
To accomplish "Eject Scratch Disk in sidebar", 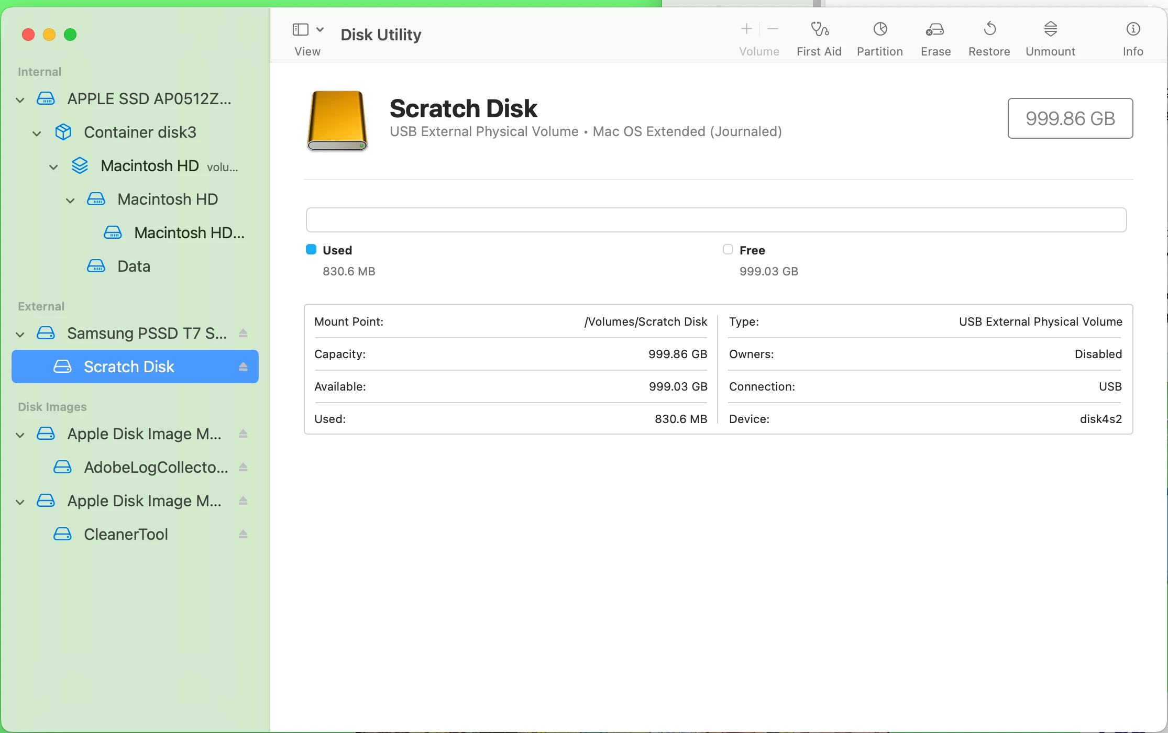I will [x=243, y=366].
